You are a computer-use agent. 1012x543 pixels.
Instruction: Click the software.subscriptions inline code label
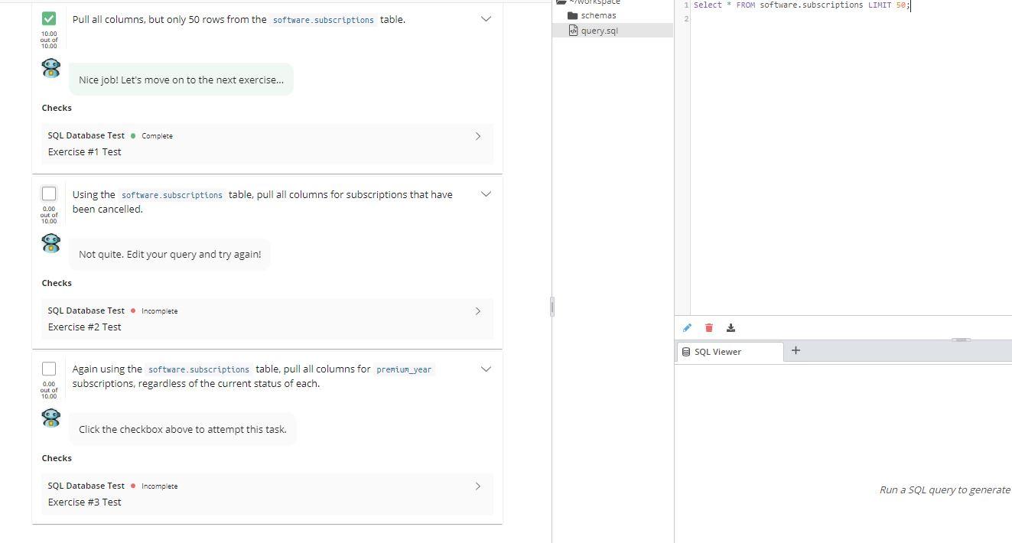point(323,20)
